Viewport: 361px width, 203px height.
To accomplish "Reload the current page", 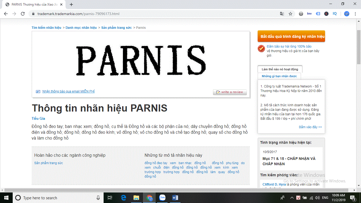I will [23, 14].
